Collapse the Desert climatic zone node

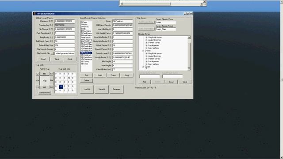(143, 51)
